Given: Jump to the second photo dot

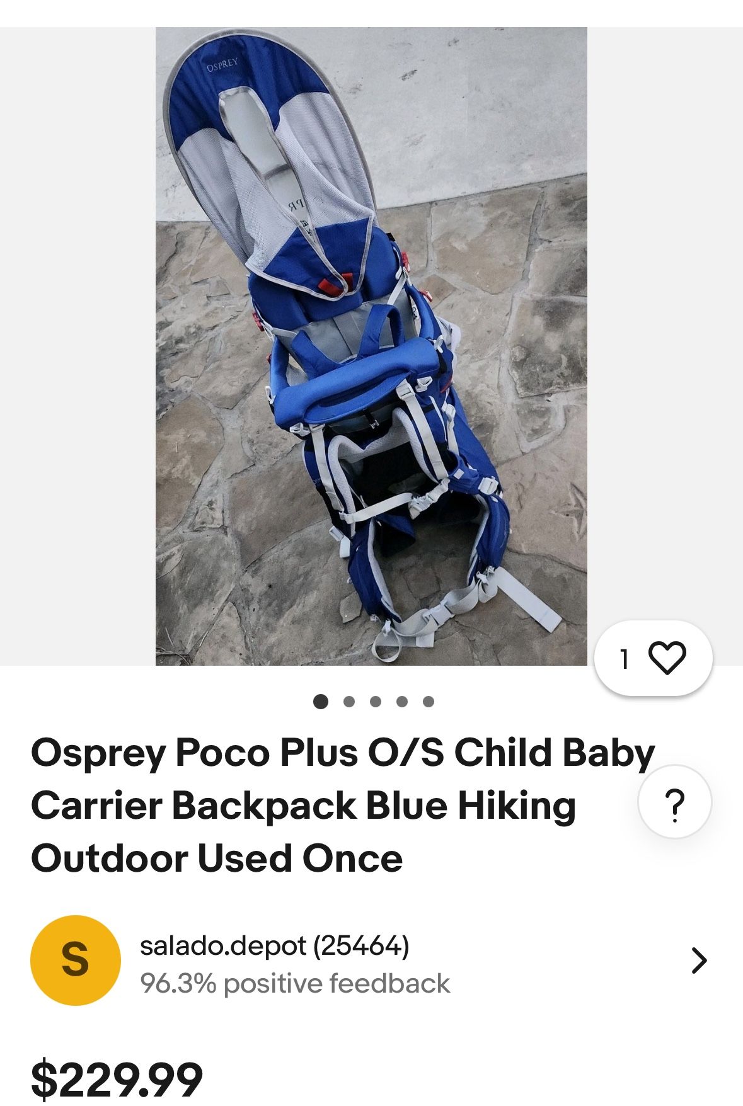Looking at the screenshot, I should 348,702.
